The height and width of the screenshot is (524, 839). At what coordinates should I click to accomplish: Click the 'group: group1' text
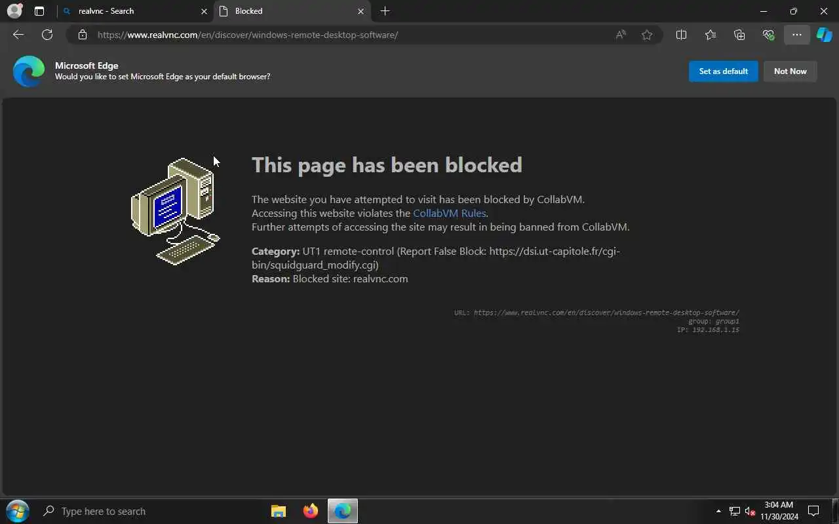pyautogui.click(x=714, y=322)
